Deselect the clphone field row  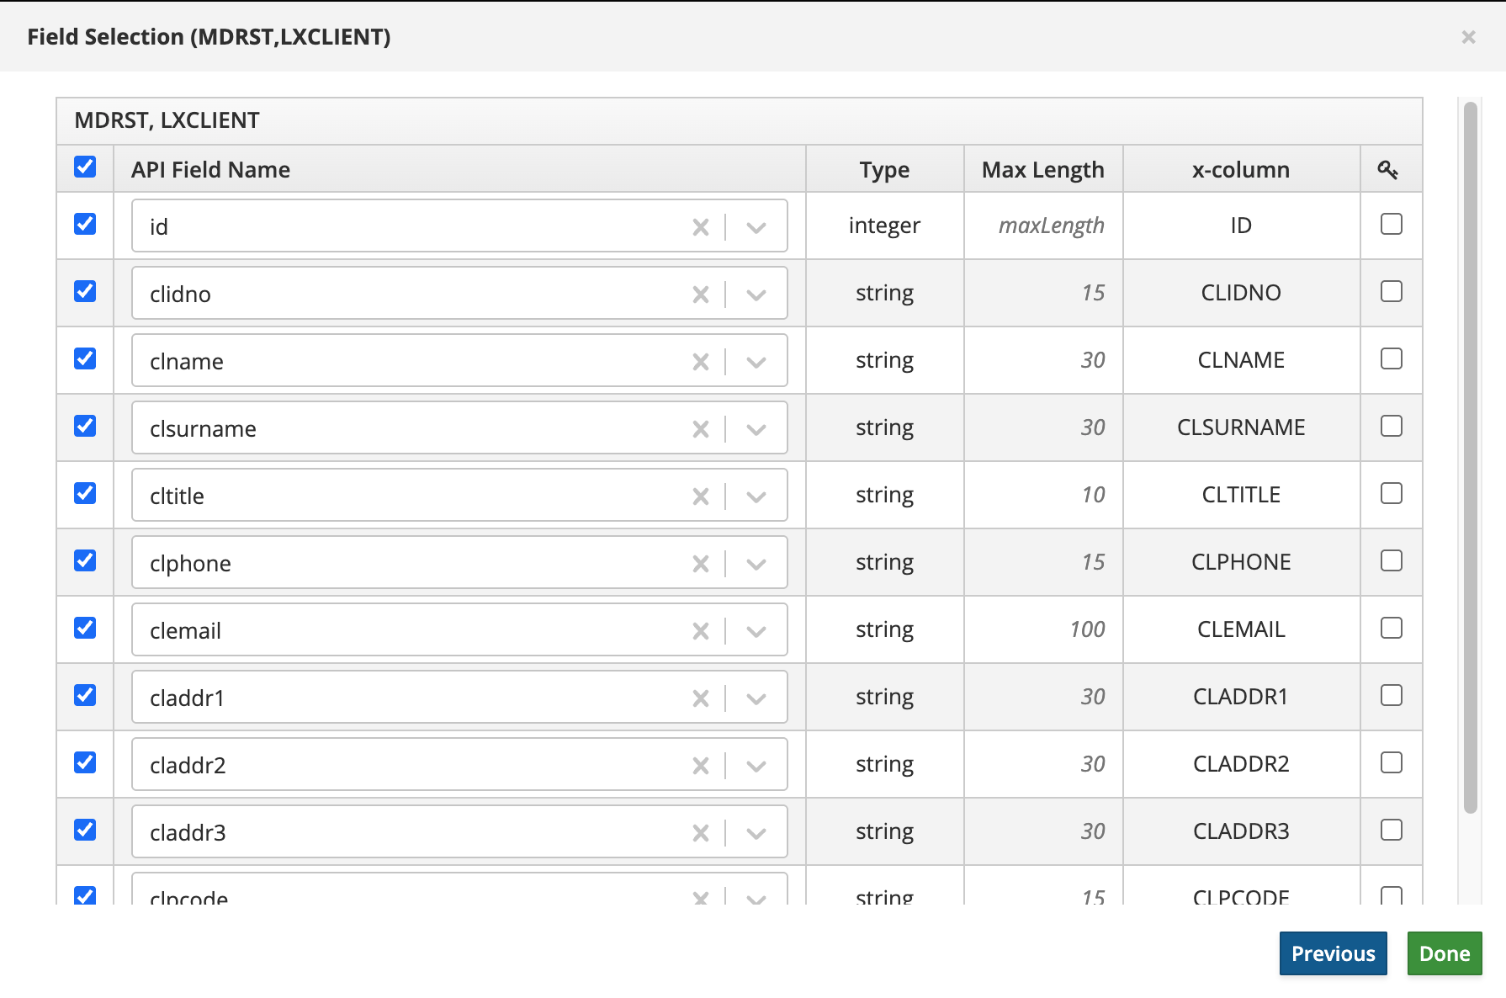tap(85, 560)
